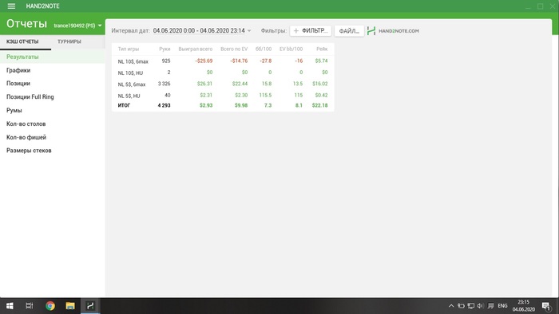Click the Hand2Note logo icon
This screenshot has width=559, height=314.
(371, 31)
